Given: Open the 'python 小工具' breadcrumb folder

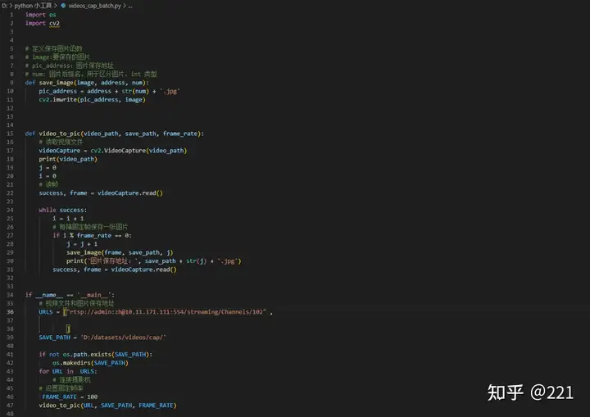Looking at the screenshot, I should 33,6.
